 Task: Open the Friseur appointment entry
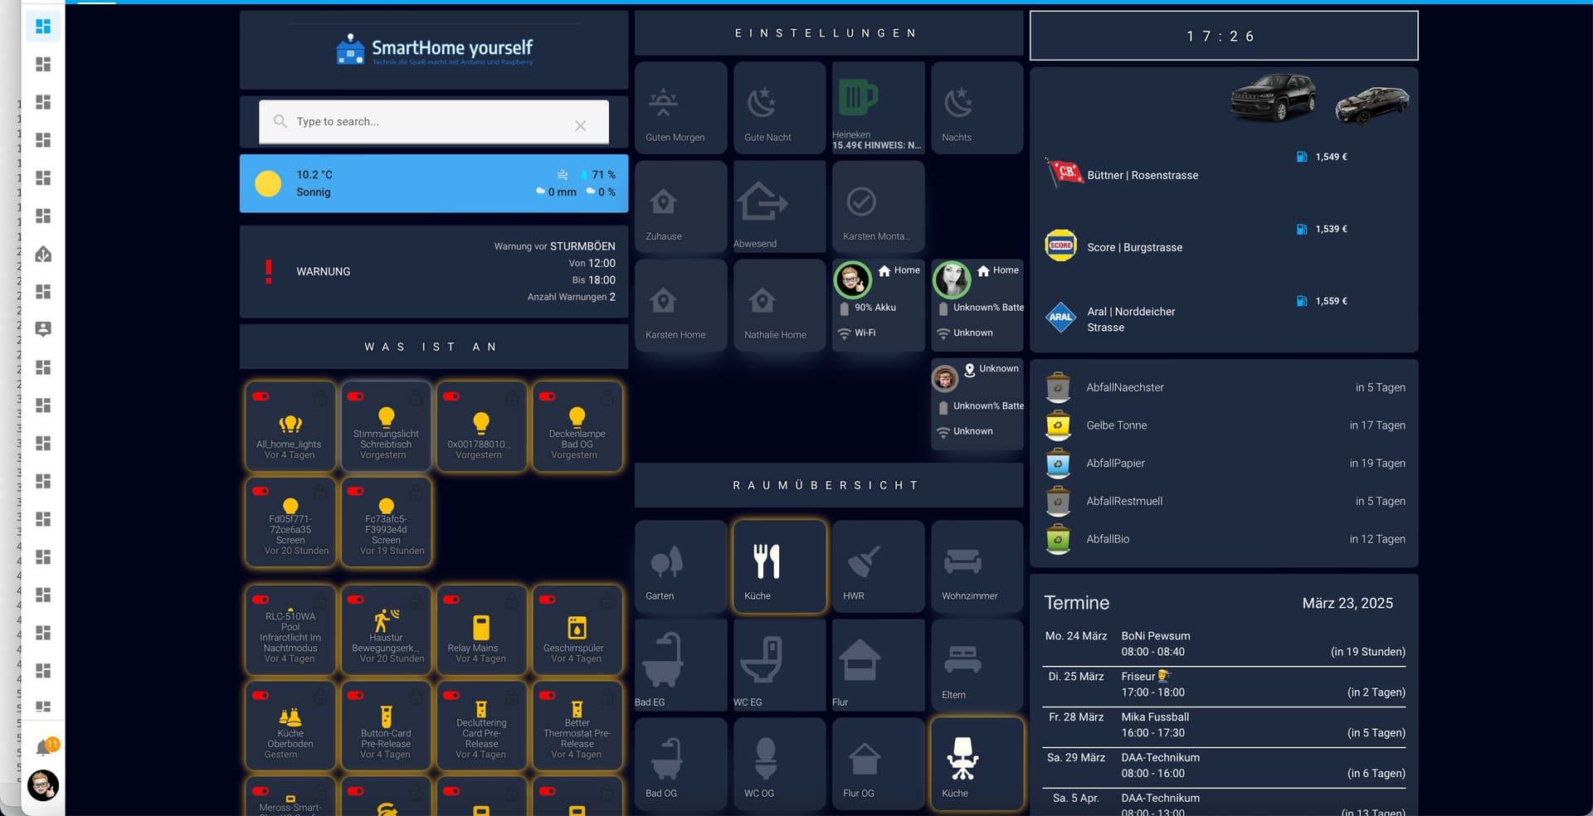coord(1223,684)
